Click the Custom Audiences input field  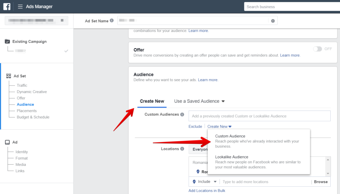[260, 116]
